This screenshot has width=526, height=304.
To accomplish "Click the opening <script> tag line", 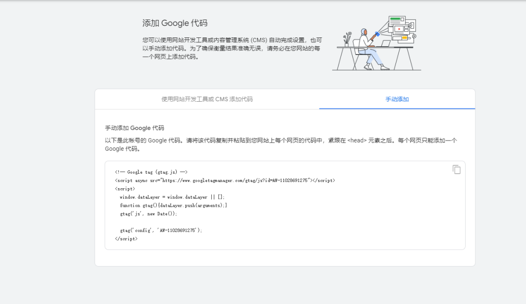I will point(125,189).
